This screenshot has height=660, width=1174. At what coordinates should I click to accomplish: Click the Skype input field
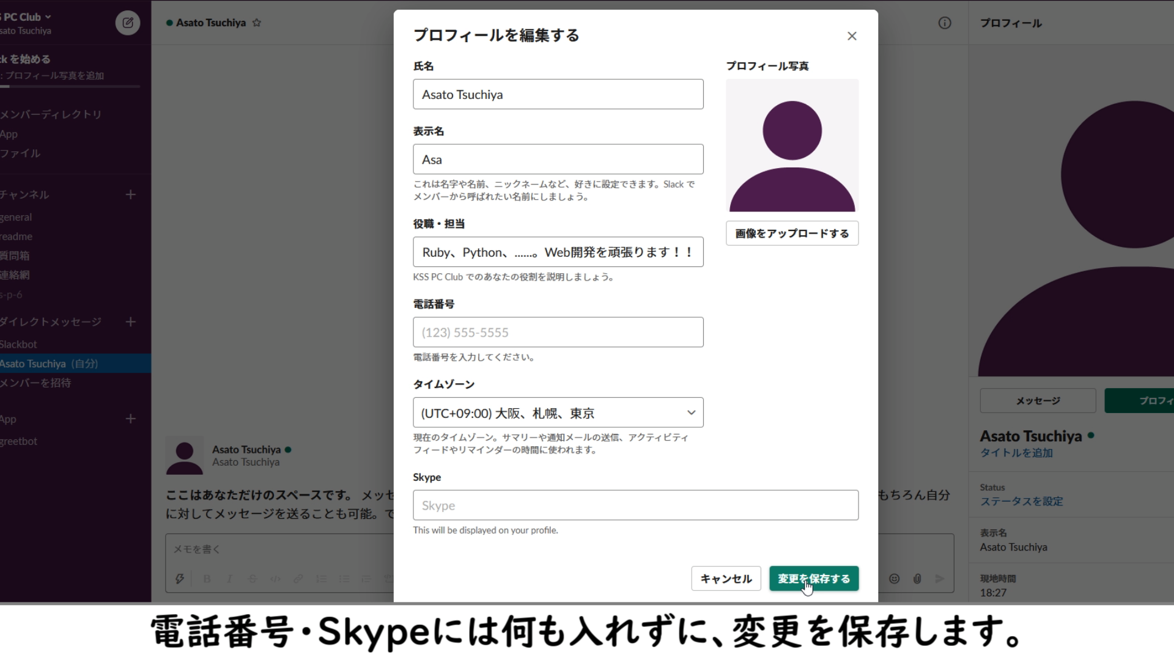point(635,505)
